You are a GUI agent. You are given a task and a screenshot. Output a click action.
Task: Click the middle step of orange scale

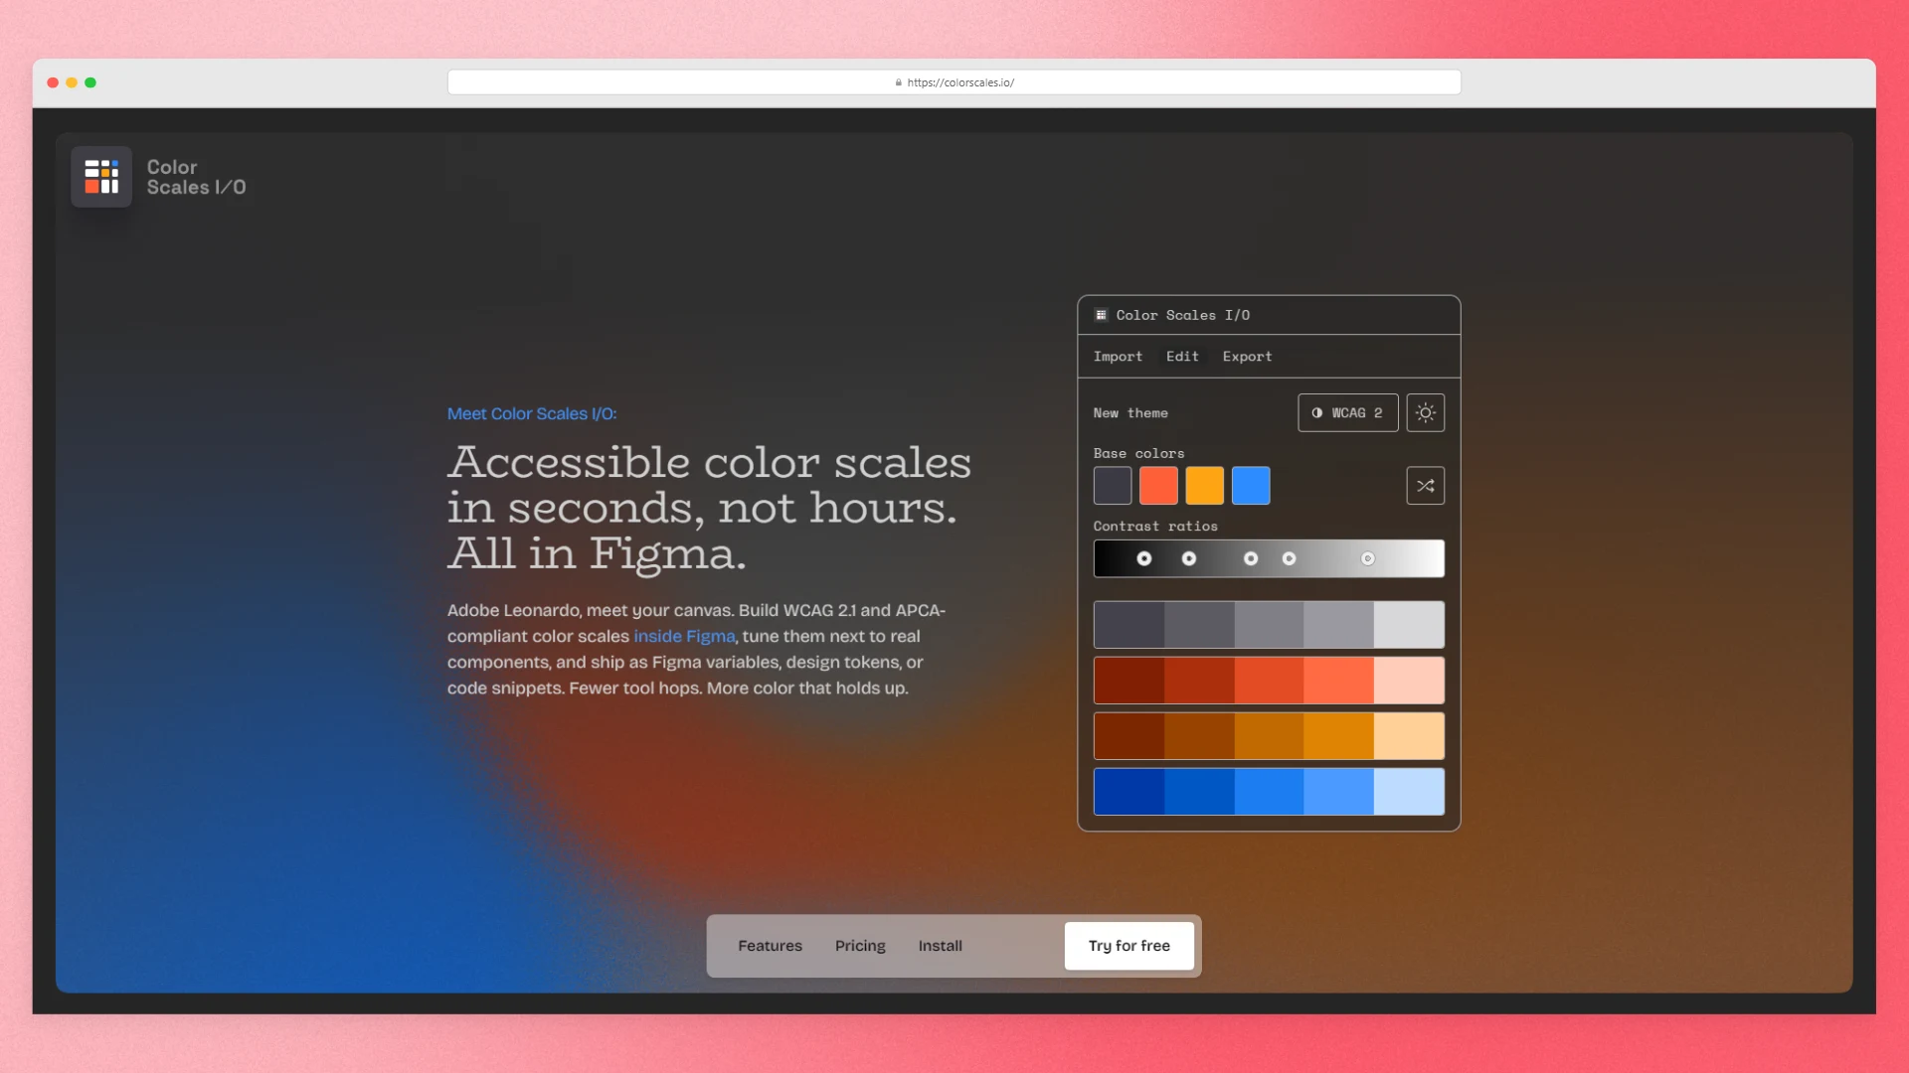[x=1269, y=736]
